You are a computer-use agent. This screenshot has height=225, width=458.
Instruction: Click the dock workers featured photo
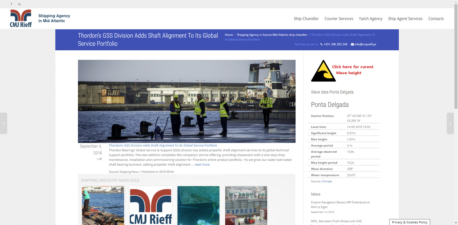(x=187, y=101)
